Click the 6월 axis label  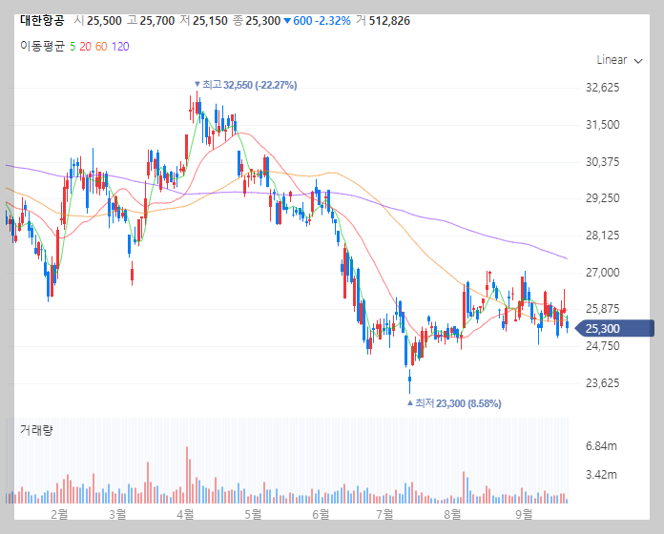[321, 514]
